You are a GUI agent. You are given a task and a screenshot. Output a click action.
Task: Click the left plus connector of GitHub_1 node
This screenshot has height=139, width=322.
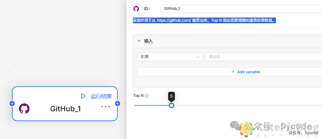[12, 104]
